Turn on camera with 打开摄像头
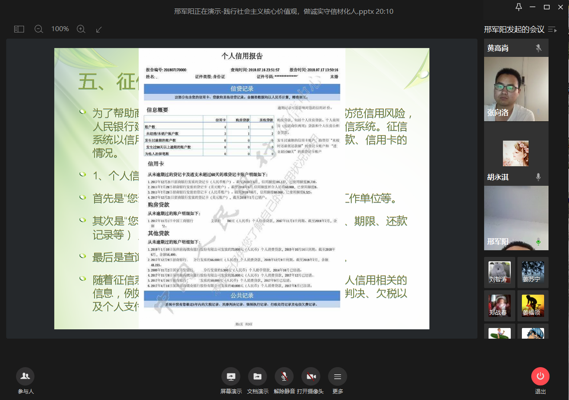Image resolution: width=569 pixels, height=400 pixels. (311, 376)
